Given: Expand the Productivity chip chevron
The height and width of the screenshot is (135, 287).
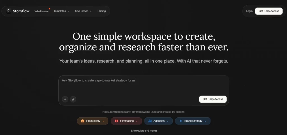Looking at the screenshot, I should [103, 121].
